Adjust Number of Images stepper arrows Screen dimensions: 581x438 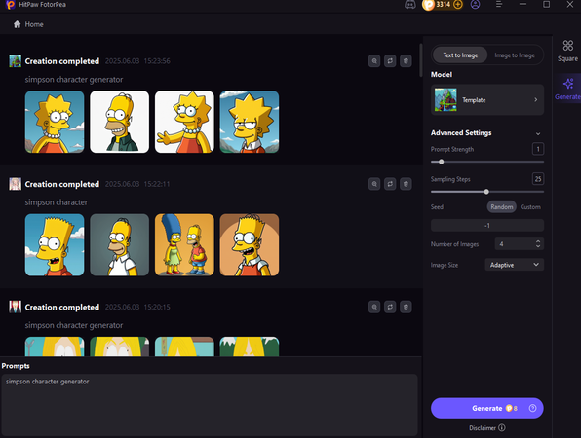click(538, 243)
